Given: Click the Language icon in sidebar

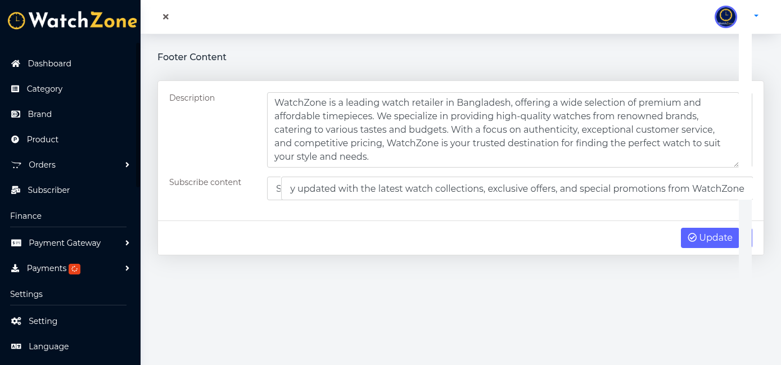Looking at the screenshot, I should click(16, 346).
